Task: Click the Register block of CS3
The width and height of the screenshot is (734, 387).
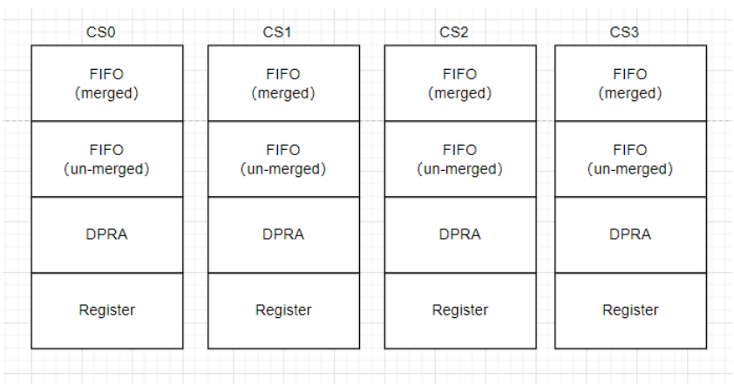Action: click(x=630, y=310)
